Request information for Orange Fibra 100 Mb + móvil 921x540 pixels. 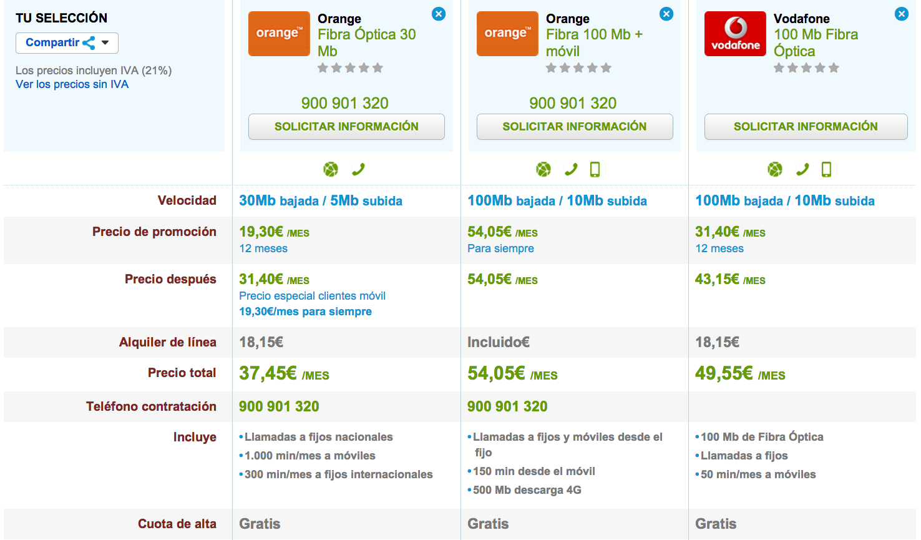click(x=575, y=127)
